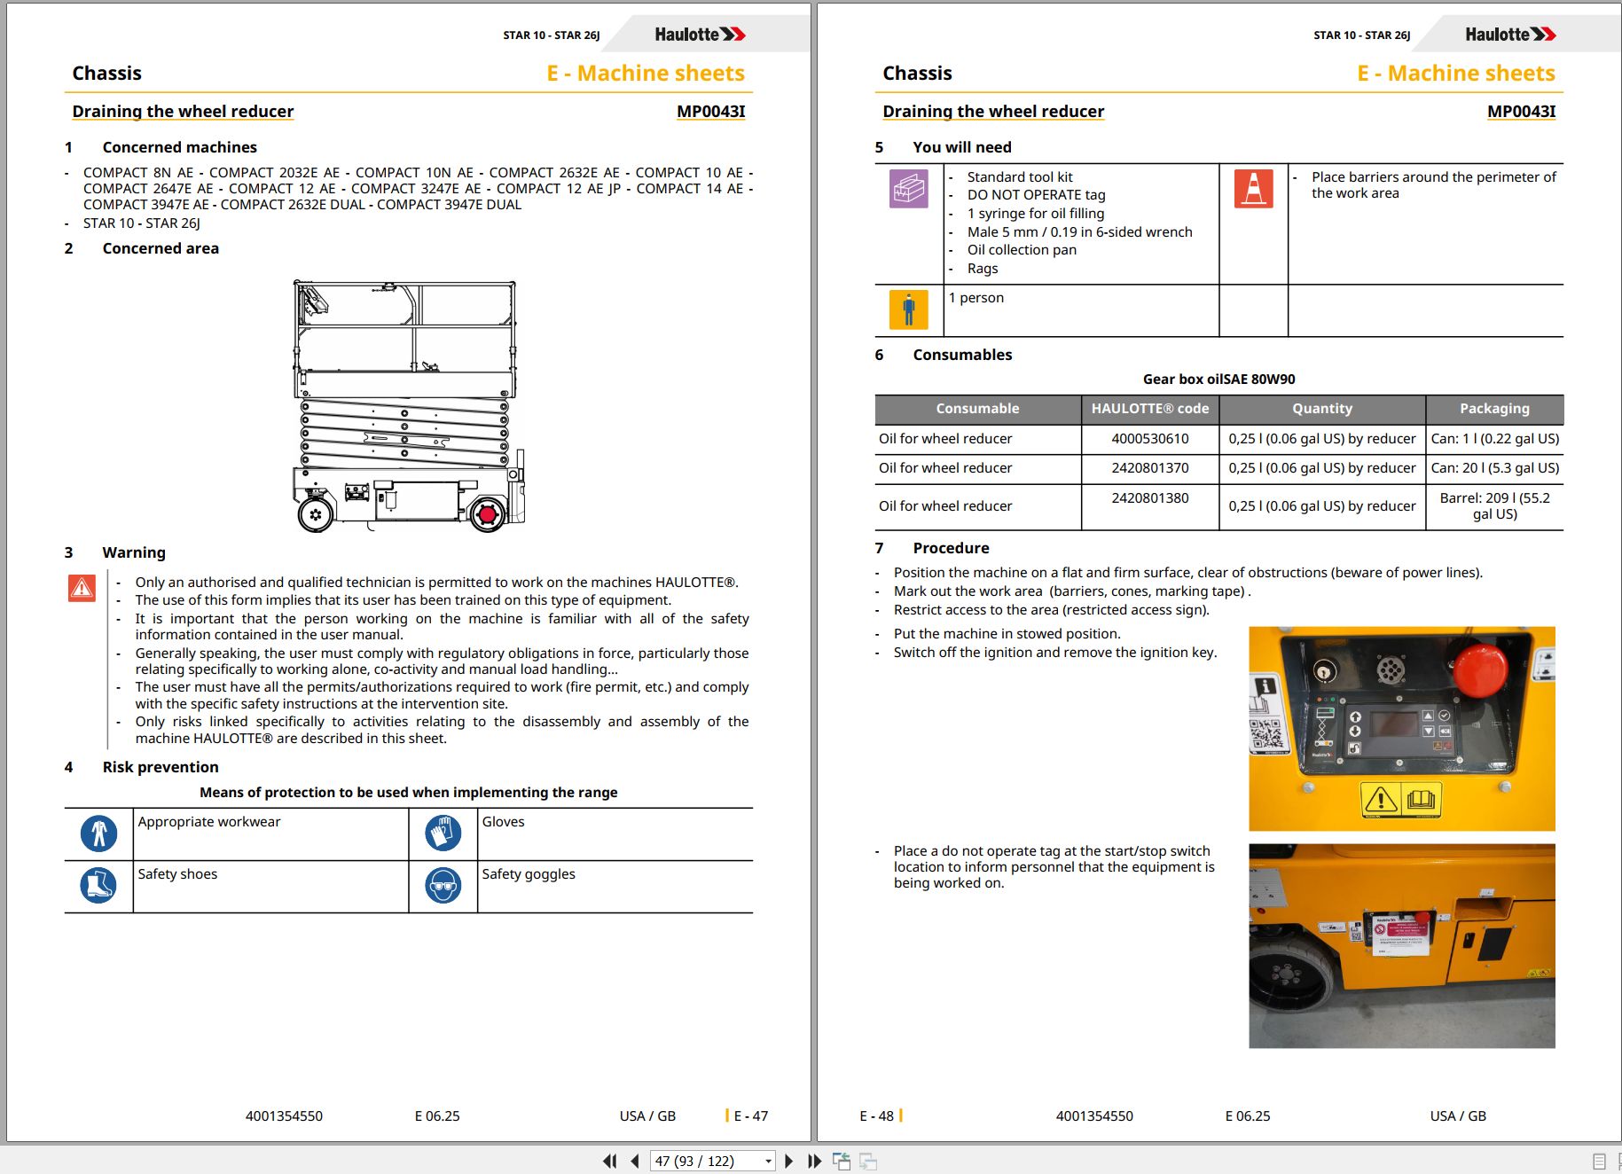Click the 'Can: 1 l (0.22 gal US)' packaging cell
This screenshot has width=1622, height=1174.
pos(1494,439)
